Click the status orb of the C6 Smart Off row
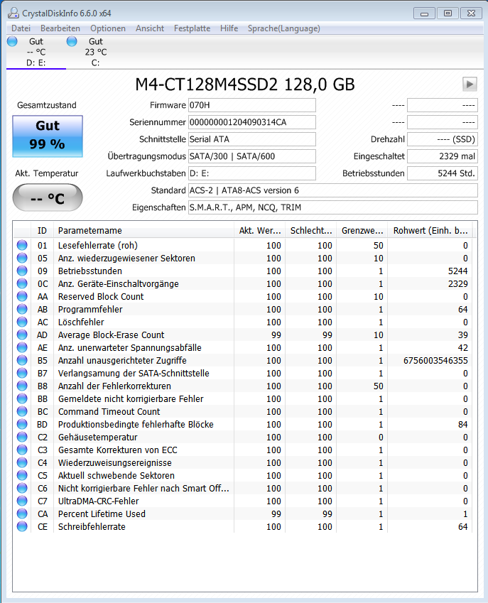Viewport: 488px width, 603px height. 22,489
